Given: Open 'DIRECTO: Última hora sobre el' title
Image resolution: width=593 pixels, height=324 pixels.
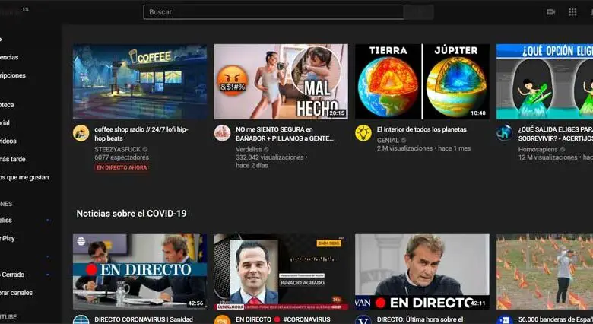Looking at the screenshot, I should [x=420, y=319].
